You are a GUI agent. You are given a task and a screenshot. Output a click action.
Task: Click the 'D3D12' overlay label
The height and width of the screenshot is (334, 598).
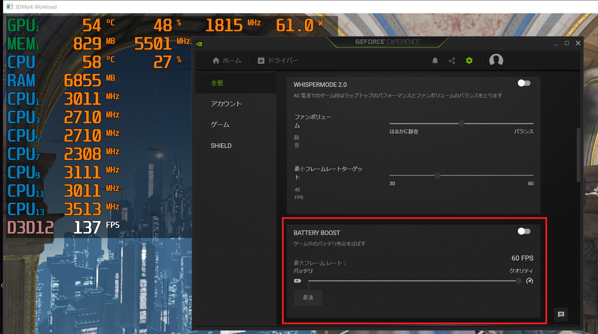pyautogui.click(x=30, y=227)
